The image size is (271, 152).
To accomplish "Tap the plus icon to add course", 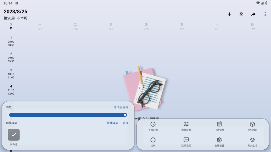I will pyautogui.click(x=229, y=14).
